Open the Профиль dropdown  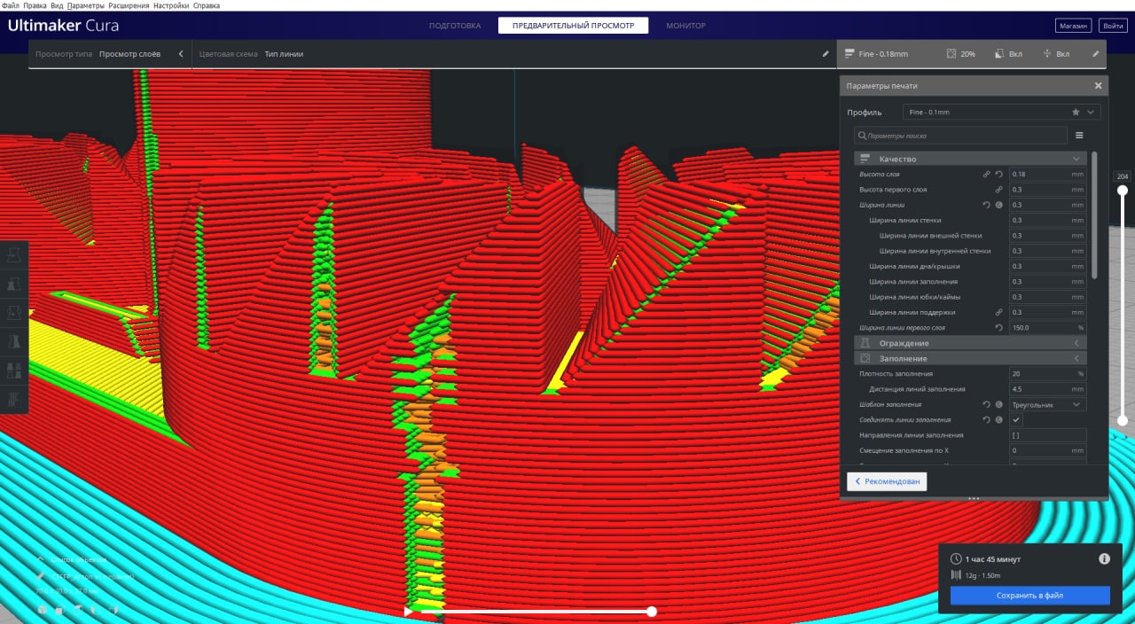[1002, 113]
